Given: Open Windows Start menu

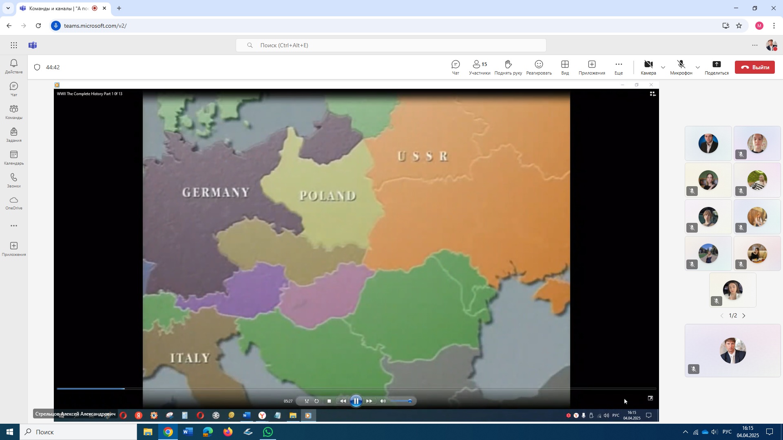Looking at the screenshot, I should click(x=10, y=432).
